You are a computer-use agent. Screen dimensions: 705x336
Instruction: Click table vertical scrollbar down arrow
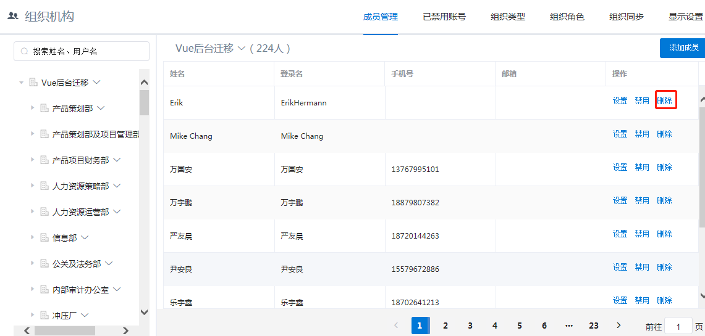pos(703,295)
